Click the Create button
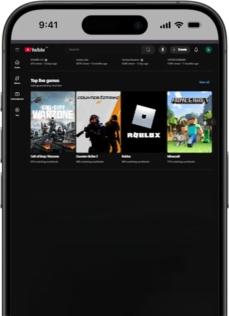Viewport: 229px width, 316px height. pyautogui.click(x=180, y=50)
